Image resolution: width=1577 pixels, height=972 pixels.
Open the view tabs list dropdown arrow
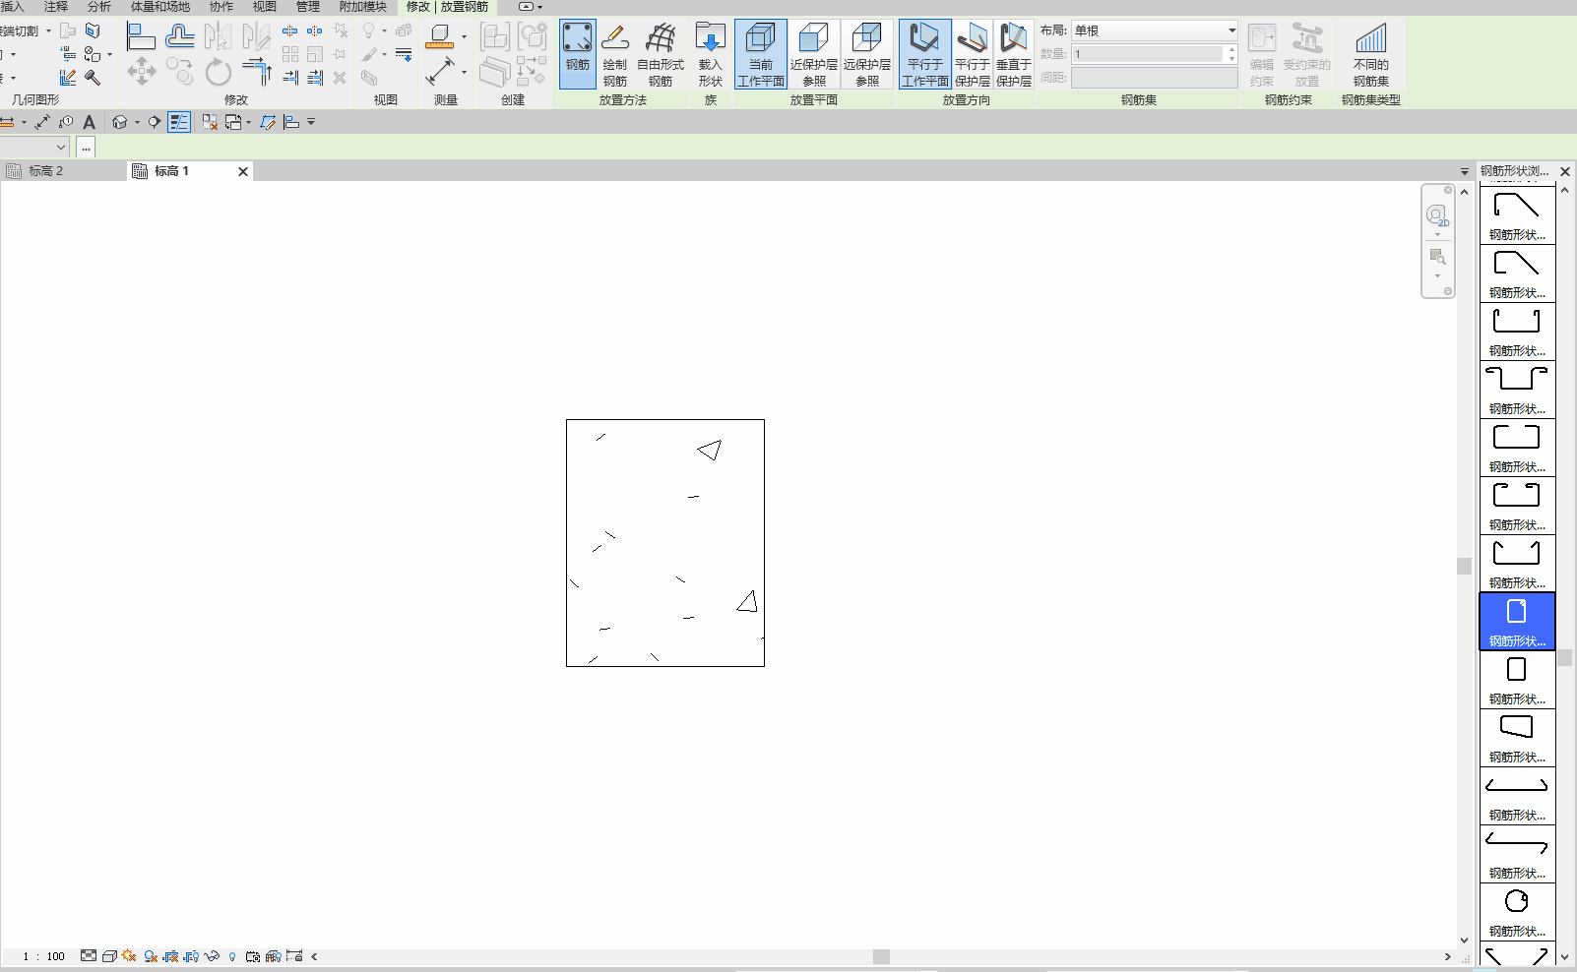(1465, 171)
